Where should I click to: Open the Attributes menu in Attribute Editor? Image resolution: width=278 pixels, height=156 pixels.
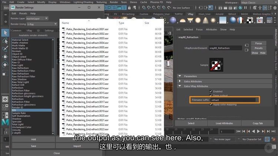(211, 29)
